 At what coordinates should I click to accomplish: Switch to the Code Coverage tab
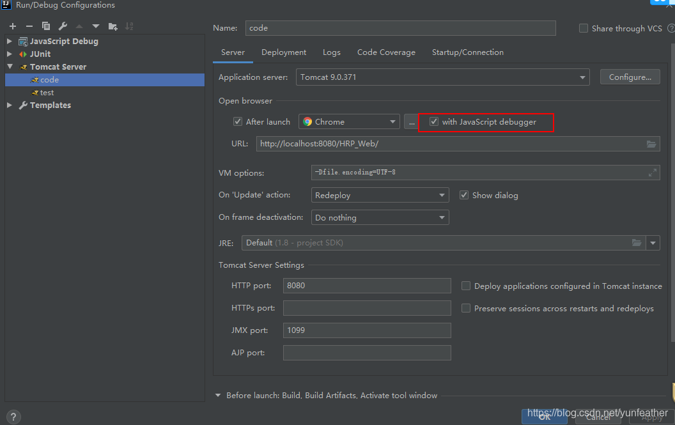(x=386, y=52)
